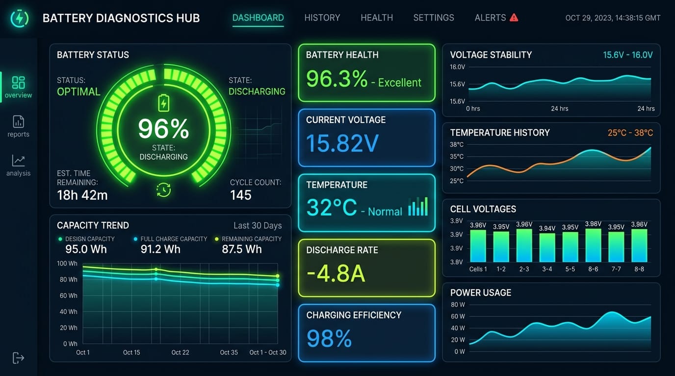
Task: Click the Design Capacity legend dot
Action: (60, 239)
